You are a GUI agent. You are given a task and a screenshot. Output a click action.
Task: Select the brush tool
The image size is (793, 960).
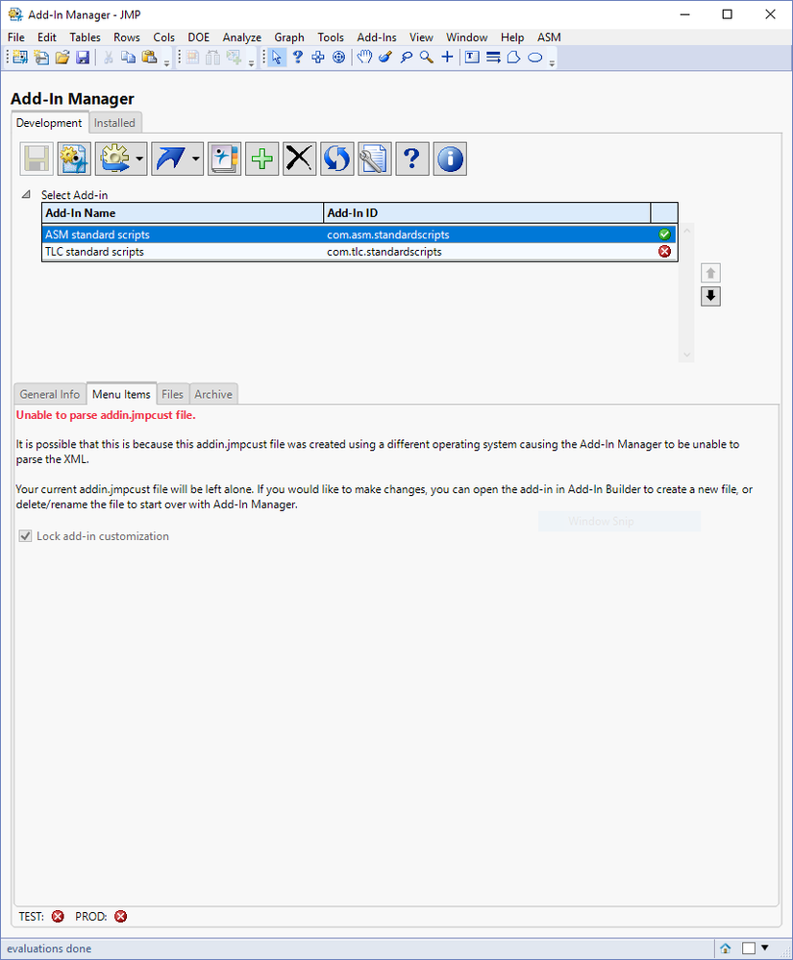pyautogui.click(x=385, y=58)
